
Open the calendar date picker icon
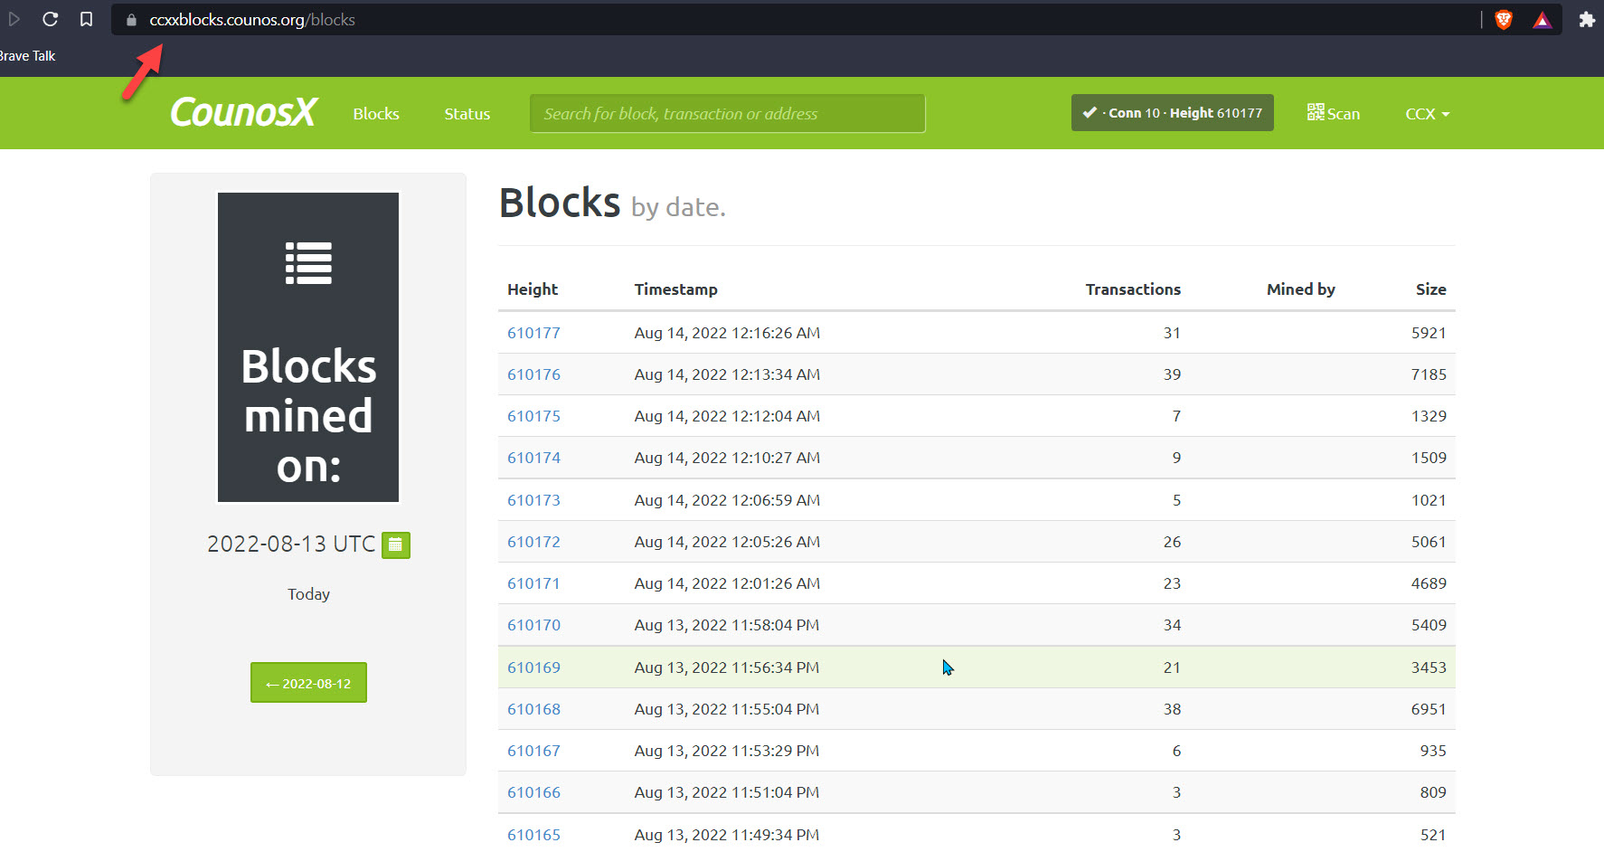pos(395,544)
